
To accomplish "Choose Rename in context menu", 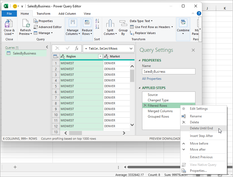I will coord(204,116).
